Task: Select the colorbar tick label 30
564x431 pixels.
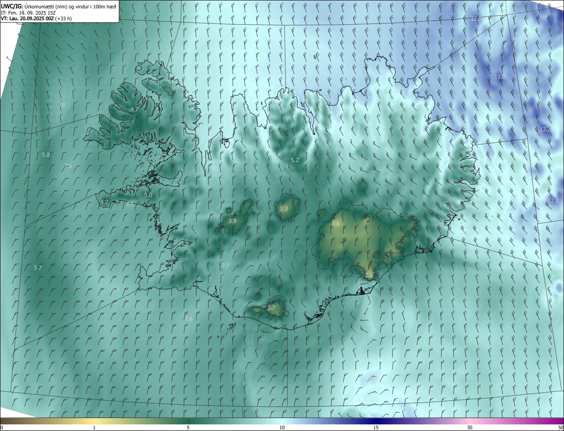Action: point(470,427)
